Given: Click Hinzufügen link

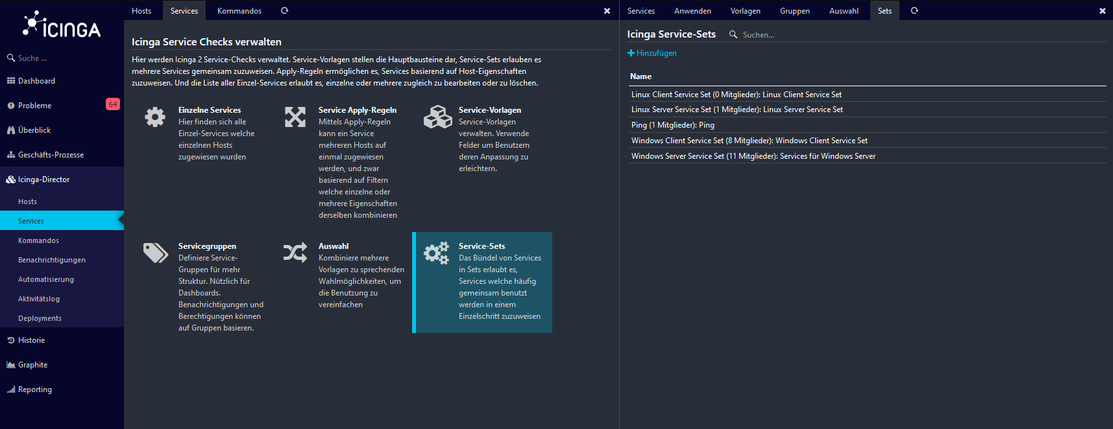Looking at the screenshot, I should coord(656,53).
